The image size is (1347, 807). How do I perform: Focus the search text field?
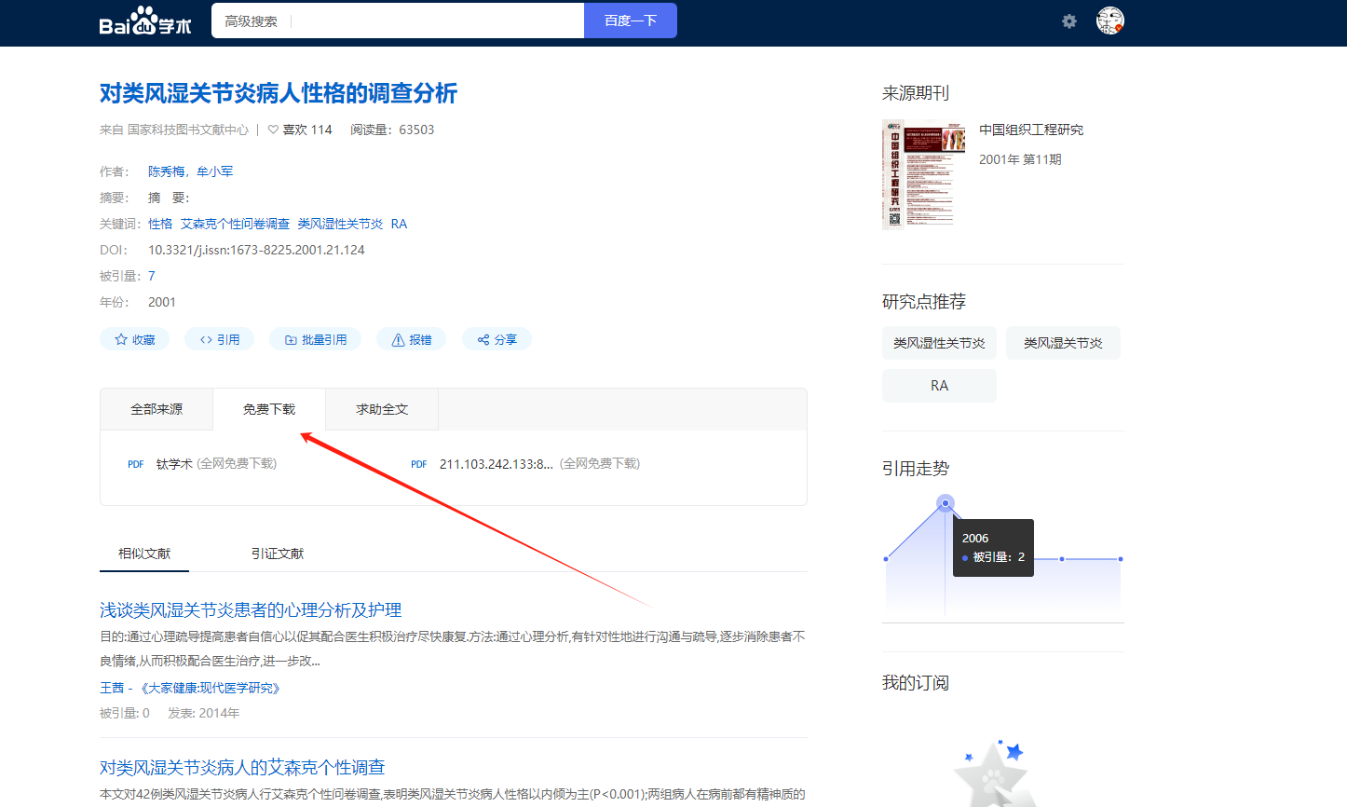438,21
